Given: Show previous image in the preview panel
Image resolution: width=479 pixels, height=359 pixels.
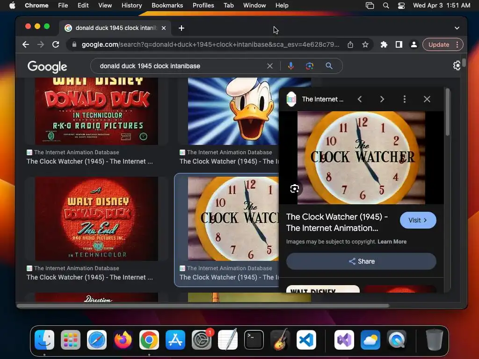Looking at the screenshot, I should (x=360, y=99).
